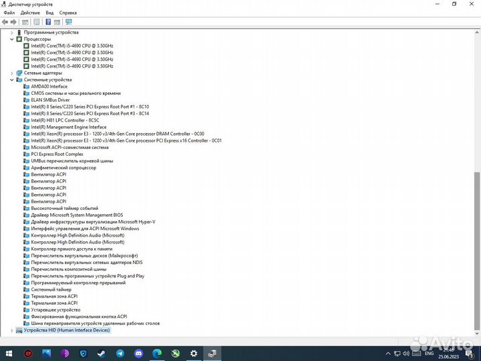Click the Устройства HID category icon
The image size is (481, 361).
coord(19,330)
